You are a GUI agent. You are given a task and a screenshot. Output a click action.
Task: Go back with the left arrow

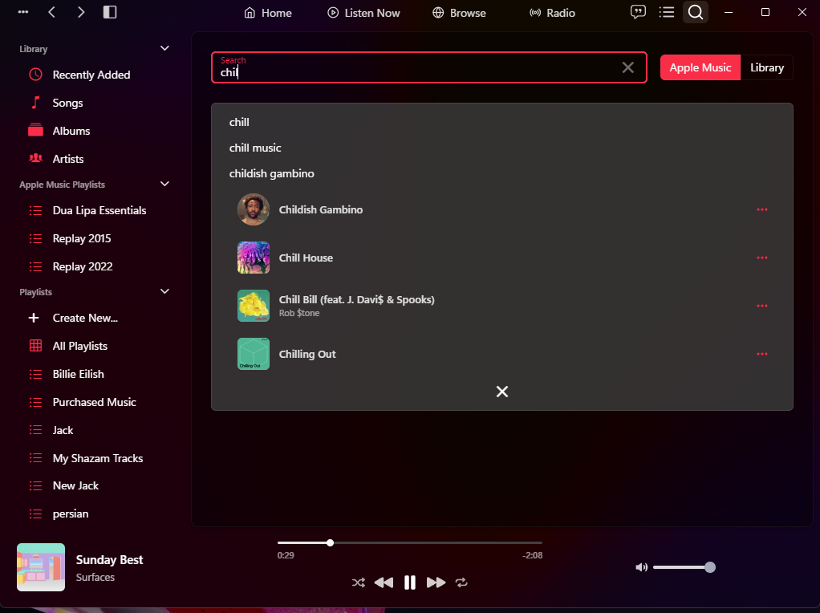(52, 12)
